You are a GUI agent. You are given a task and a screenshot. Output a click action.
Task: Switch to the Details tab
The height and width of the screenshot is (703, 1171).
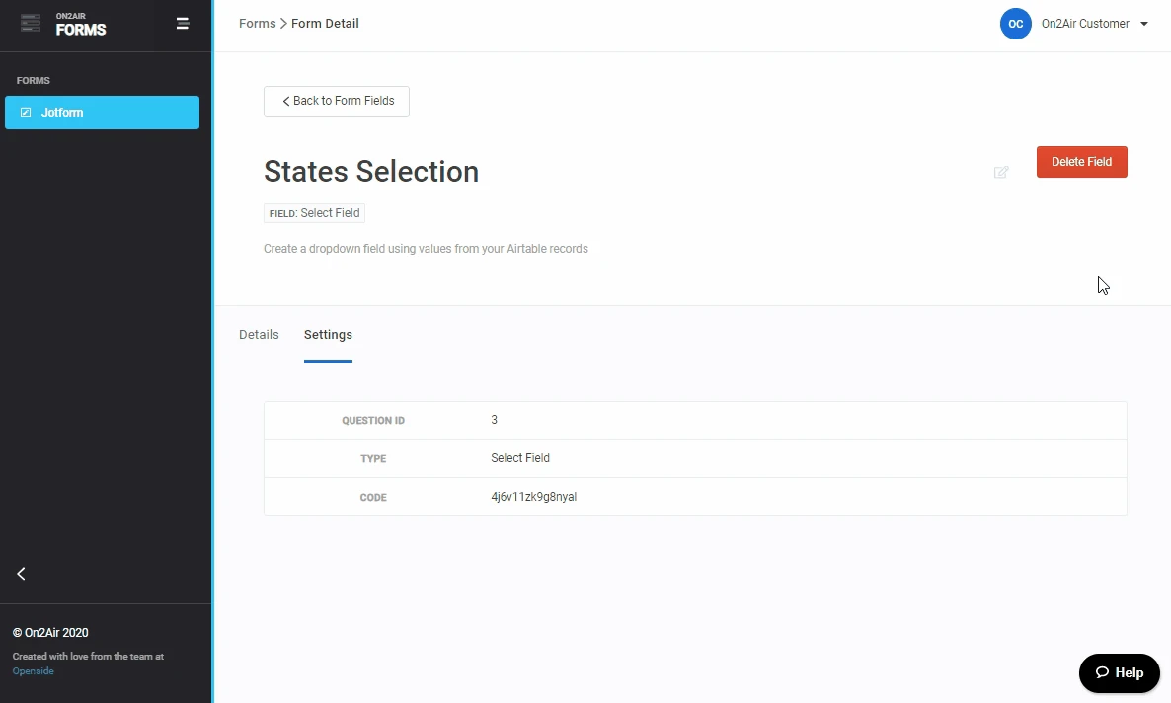coord(259,335)
